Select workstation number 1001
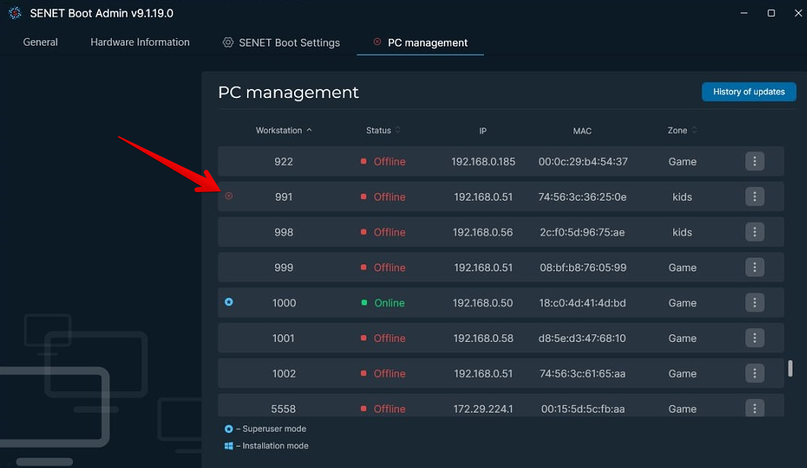Viewport: 807px width, 468px height. click(283, 338)
